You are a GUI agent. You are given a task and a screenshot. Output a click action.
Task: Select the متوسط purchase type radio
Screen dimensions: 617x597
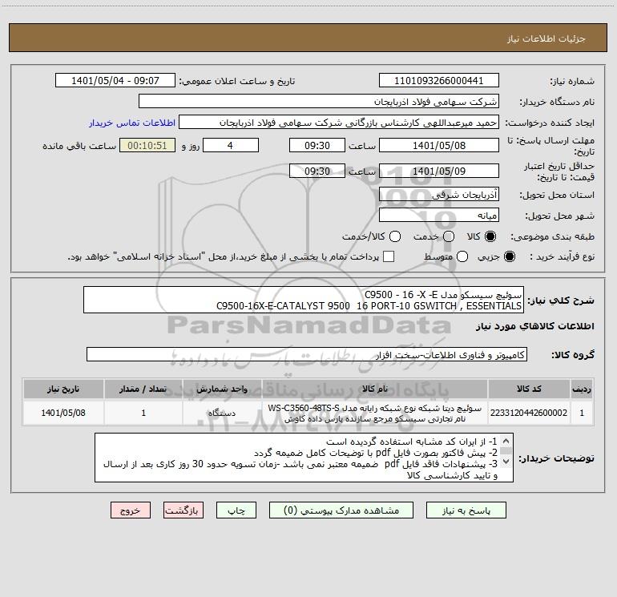coord(462,256)
